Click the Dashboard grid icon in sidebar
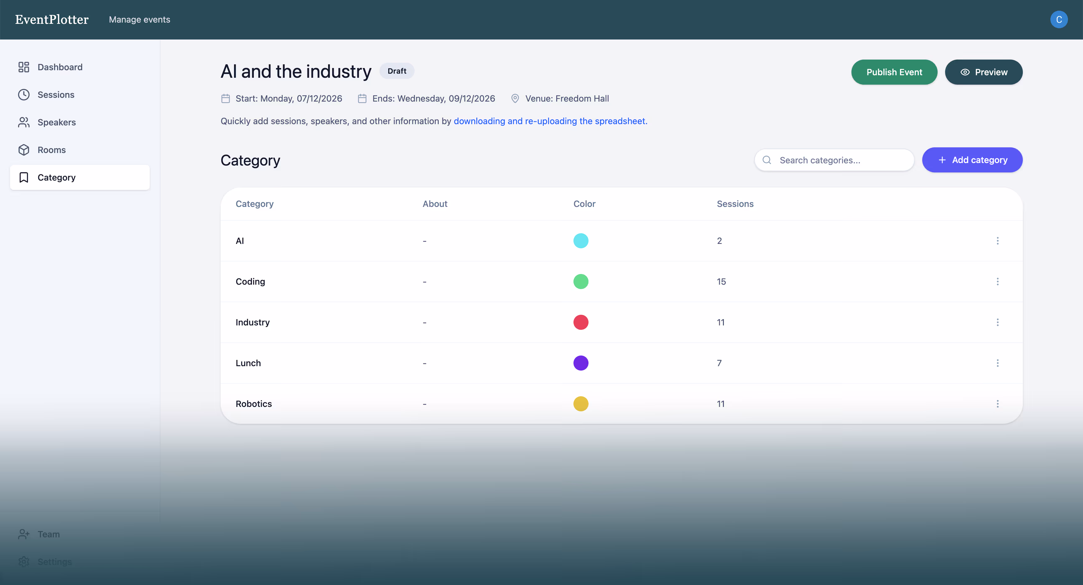1083x585 pixels. (24, 67)
